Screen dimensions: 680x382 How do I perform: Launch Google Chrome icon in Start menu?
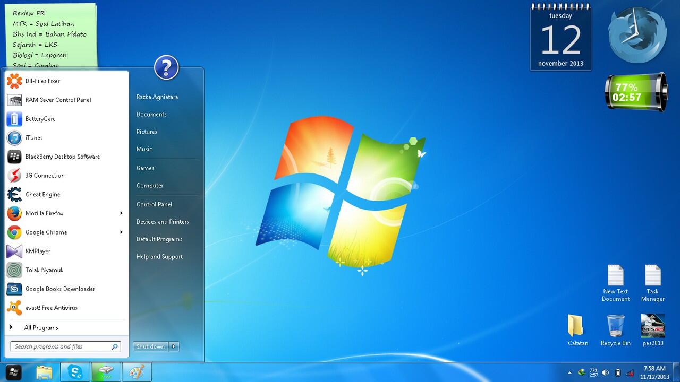(x=14, y=232)
